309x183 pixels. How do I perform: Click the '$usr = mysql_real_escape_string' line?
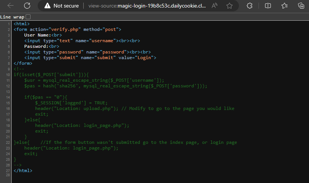(94, 80)
